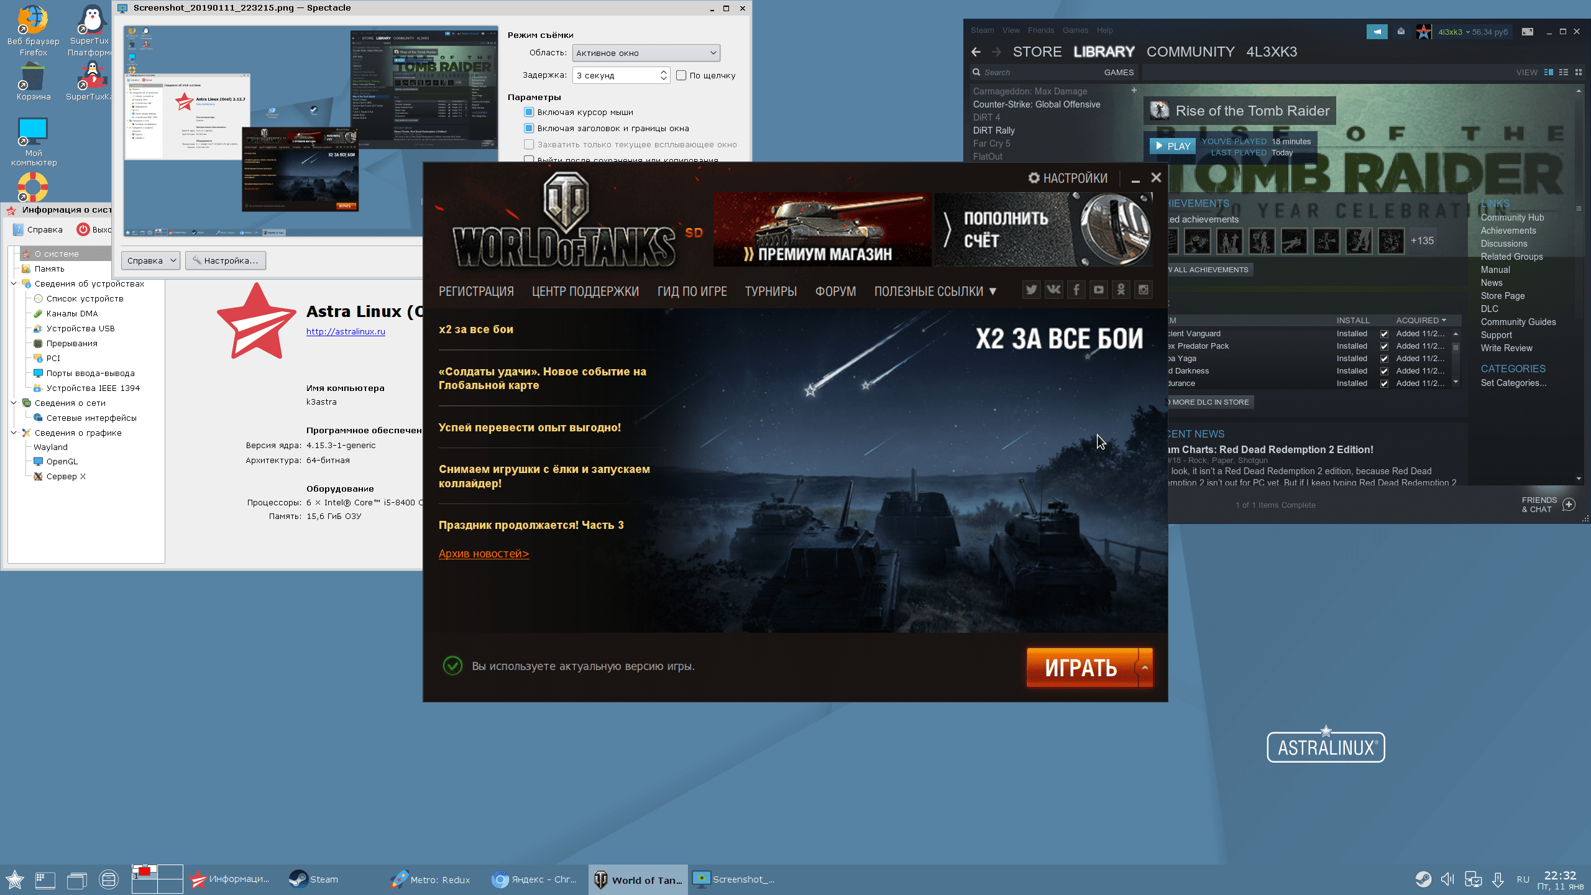The image size is (1591, 895).
Task: Open the Firefox web browser desktop icon
Action: click(x=33, y=30)
